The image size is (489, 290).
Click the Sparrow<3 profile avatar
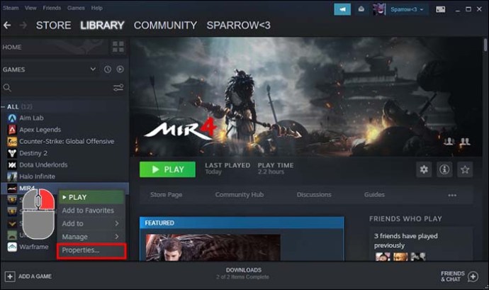coord(379,9)
